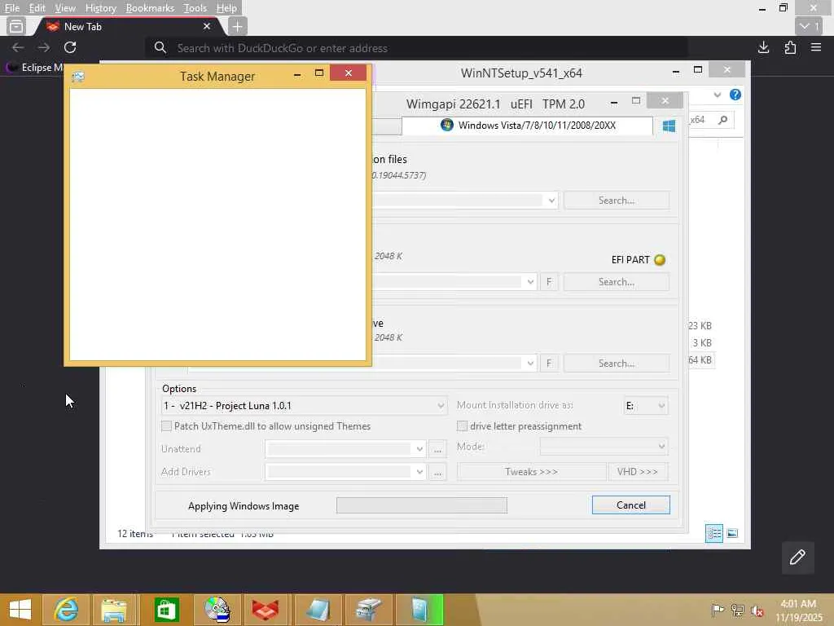Open the File menu
Viewport: 834px width, 626px height.
point(11,8)
